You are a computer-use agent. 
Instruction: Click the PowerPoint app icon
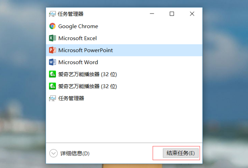52,50
